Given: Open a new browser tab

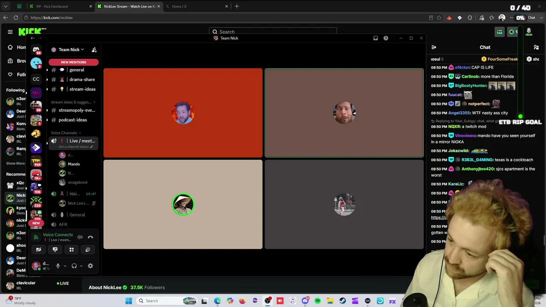Looking at the screenshot, I should click(237, 6).
